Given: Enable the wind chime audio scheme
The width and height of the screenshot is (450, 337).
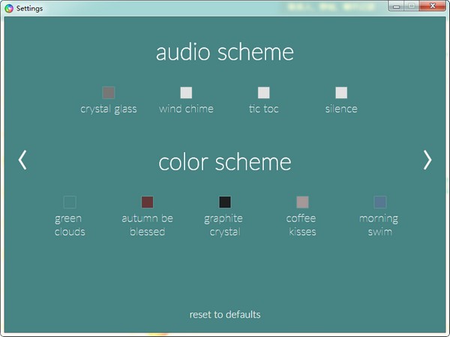Looking at the screenshot, I should tap(186, 93).
